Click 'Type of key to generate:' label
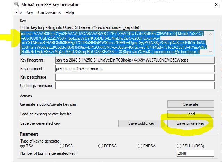This screenshot has height=162, width=222. (40, 141)
